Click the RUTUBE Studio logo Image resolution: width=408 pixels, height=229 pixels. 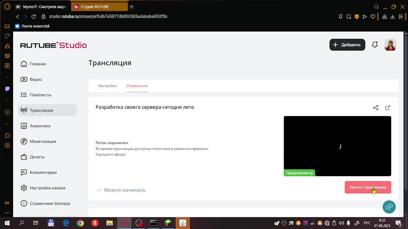tap(54, 45)
